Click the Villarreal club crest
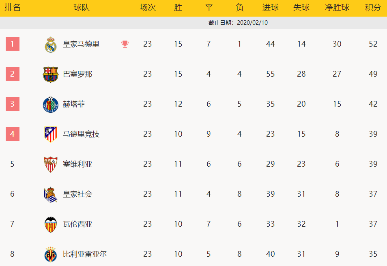387x266 pixels. coord(51,254)
